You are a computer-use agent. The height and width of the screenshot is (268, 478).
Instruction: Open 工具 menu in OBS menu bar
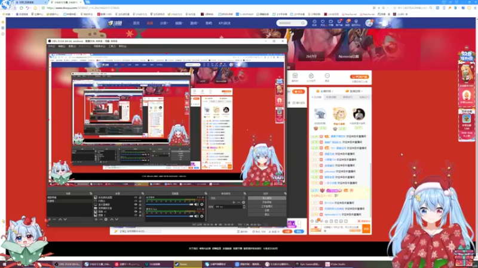point(112,46)
